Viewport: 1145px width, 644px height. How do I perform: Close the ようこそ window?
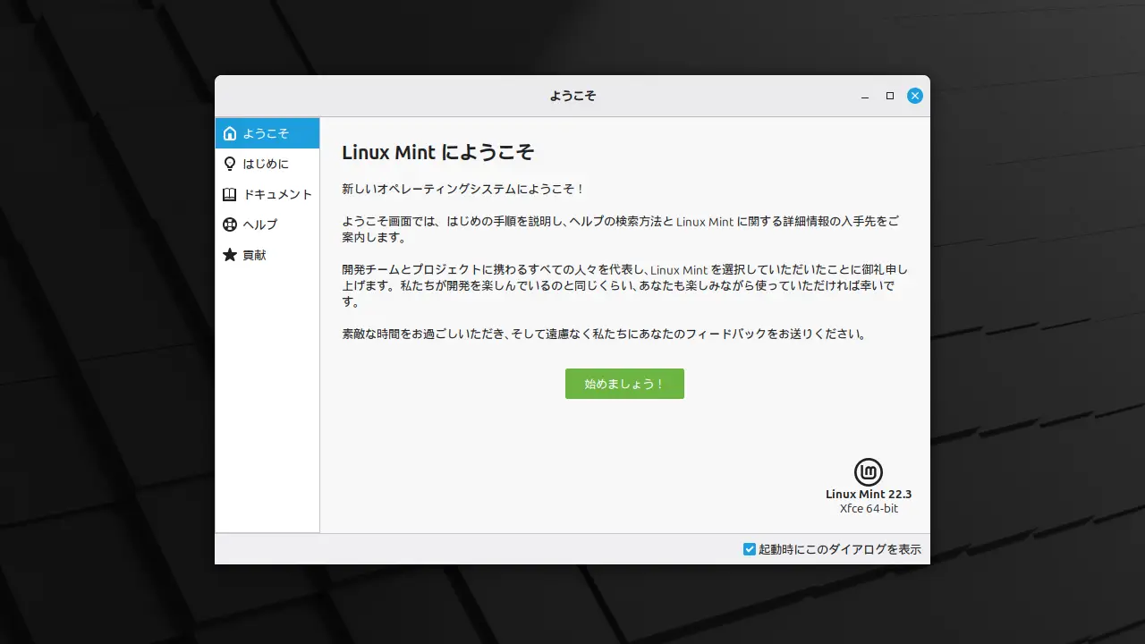[915, 96]
